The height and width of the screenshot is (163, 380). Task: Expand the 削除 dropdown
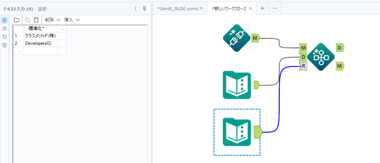tap(53, 20)
